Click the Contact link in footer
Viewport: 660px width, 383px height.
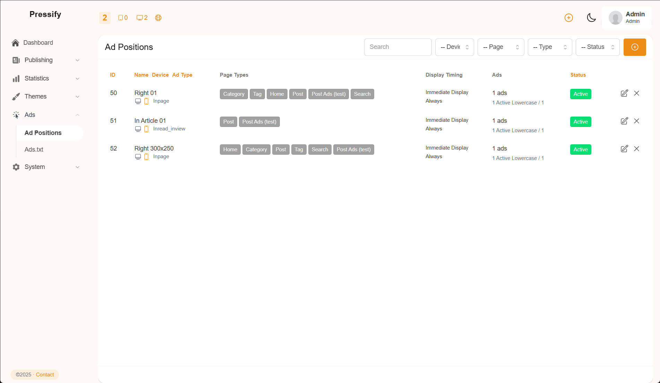tap(45, 375)
